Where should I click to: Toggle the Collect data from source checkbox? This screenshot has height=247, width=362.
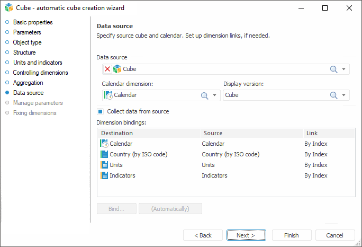100,112
